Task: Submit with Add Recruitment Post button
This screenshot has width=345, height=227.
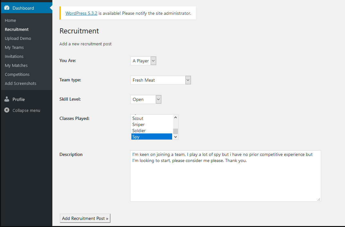Action: pyautogui.click(x=85, y=218)
